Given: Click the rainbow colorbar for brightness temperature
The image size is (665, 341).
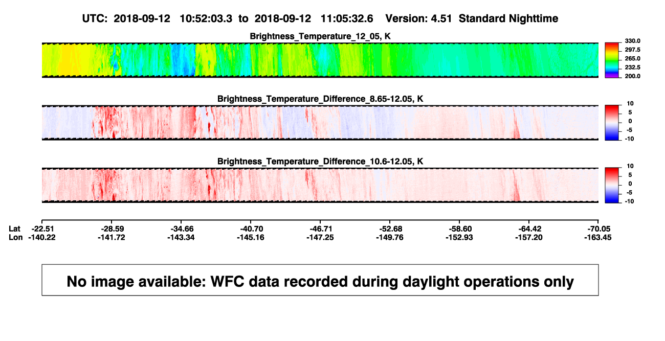Looking at the screenshot, I should (612, 60).
